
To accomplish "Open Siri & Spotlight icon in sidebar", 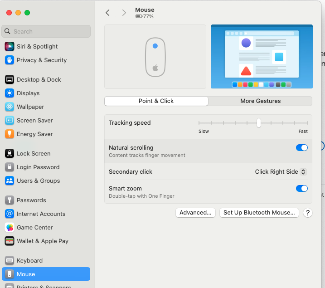I will 10,46.
